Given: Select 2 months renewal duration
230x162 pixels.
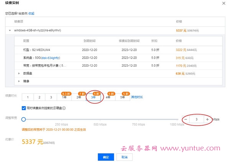Looking at the screenshot, I should [39, 98].
